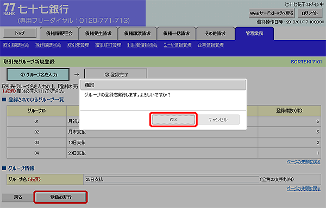Click group ID 04 cell

point(36,153)
